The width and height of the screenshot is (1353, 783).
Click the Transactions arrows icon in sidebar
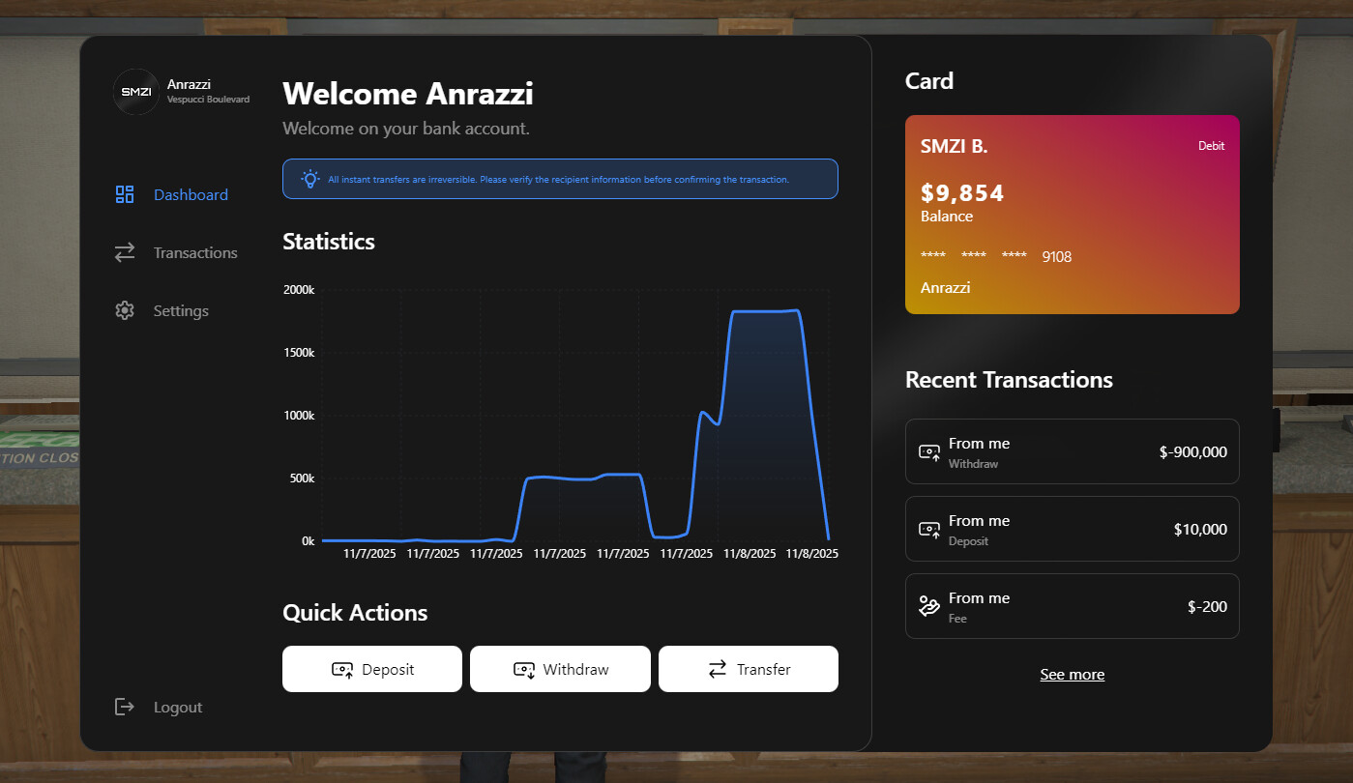coord(124,252)
